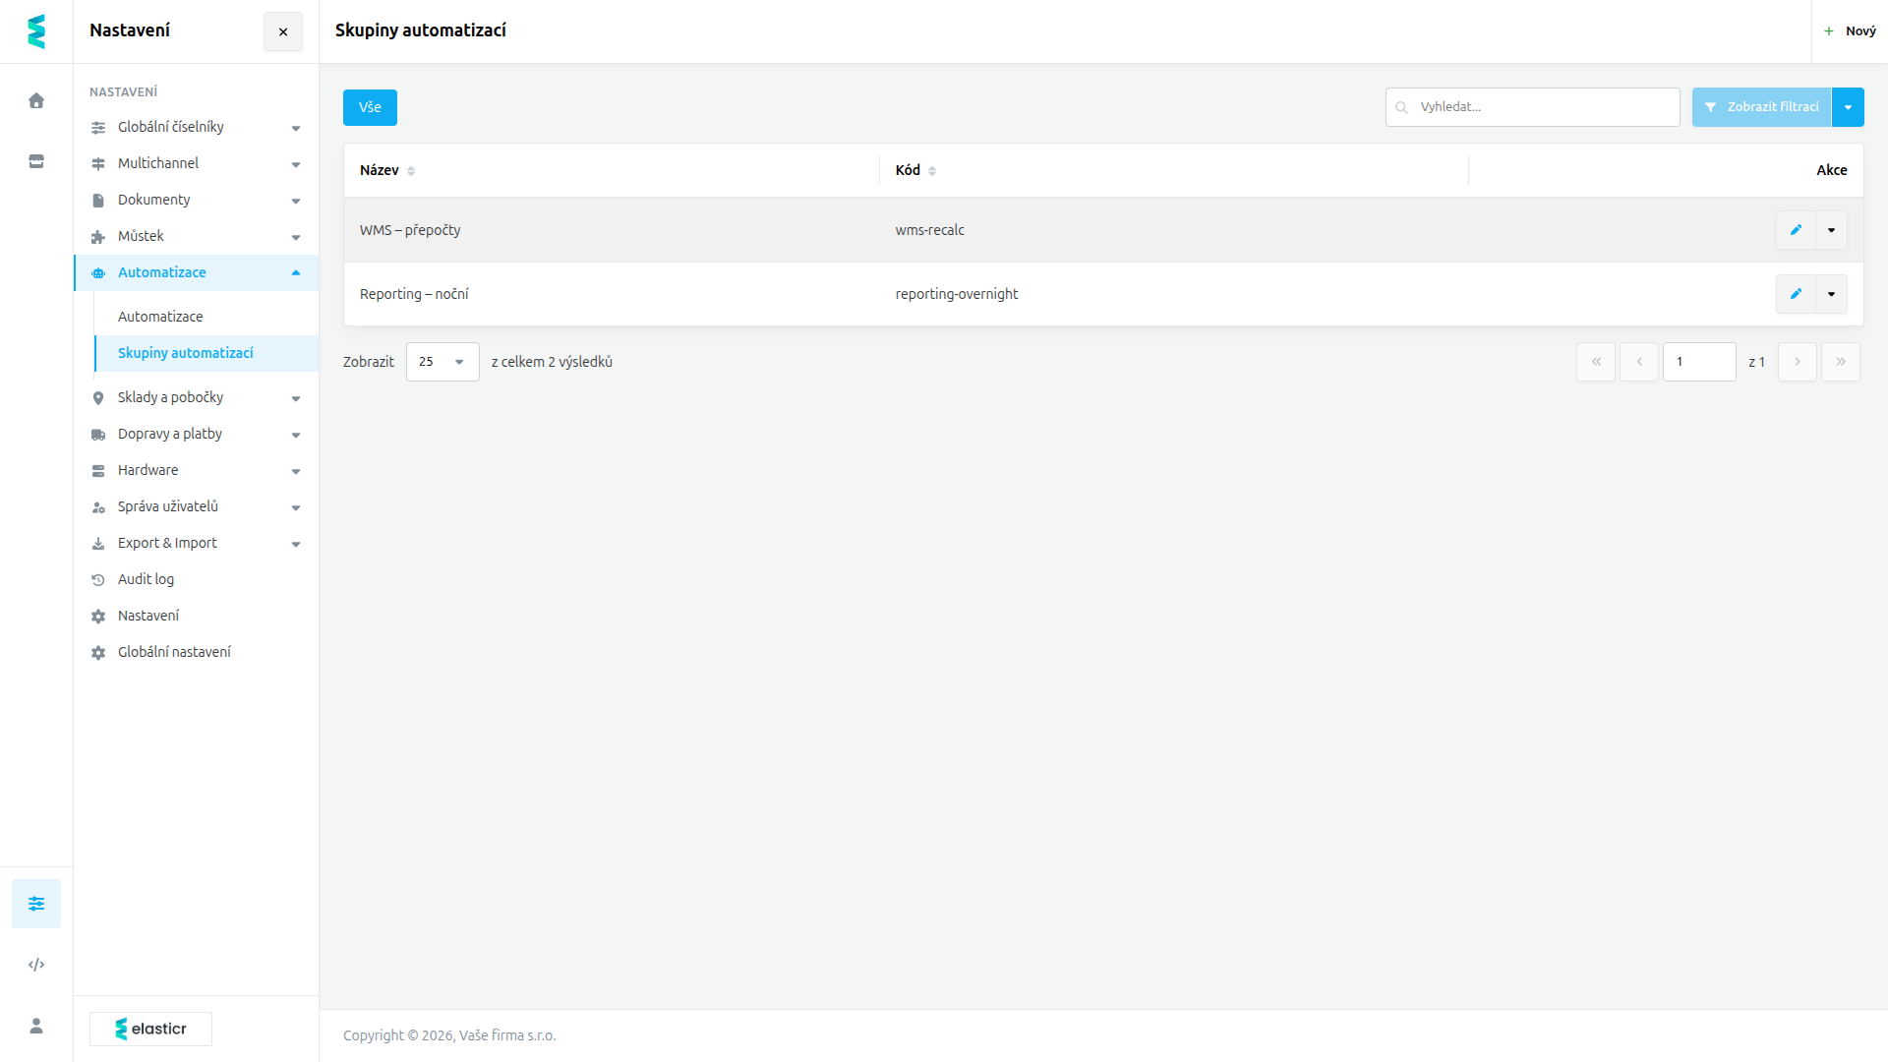The width and height of the screenshot is (1888, 1062).
Task: Open the home icon in left rail
Action: 36,100
